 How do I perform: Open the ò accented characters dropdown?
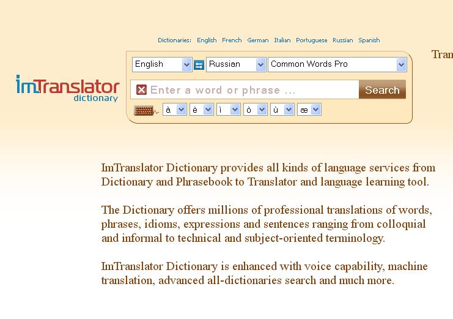[256, 110]
